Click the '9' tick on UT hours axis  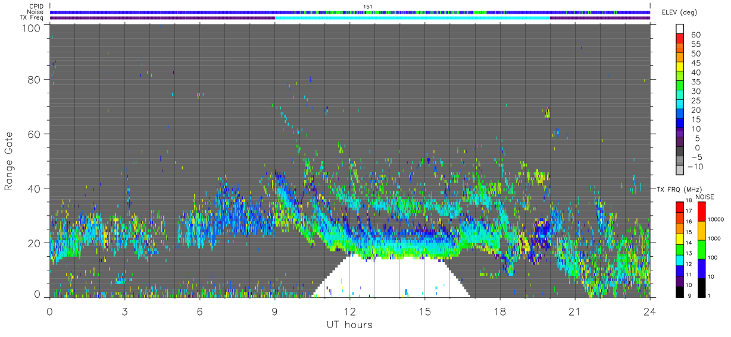point(274,311)
